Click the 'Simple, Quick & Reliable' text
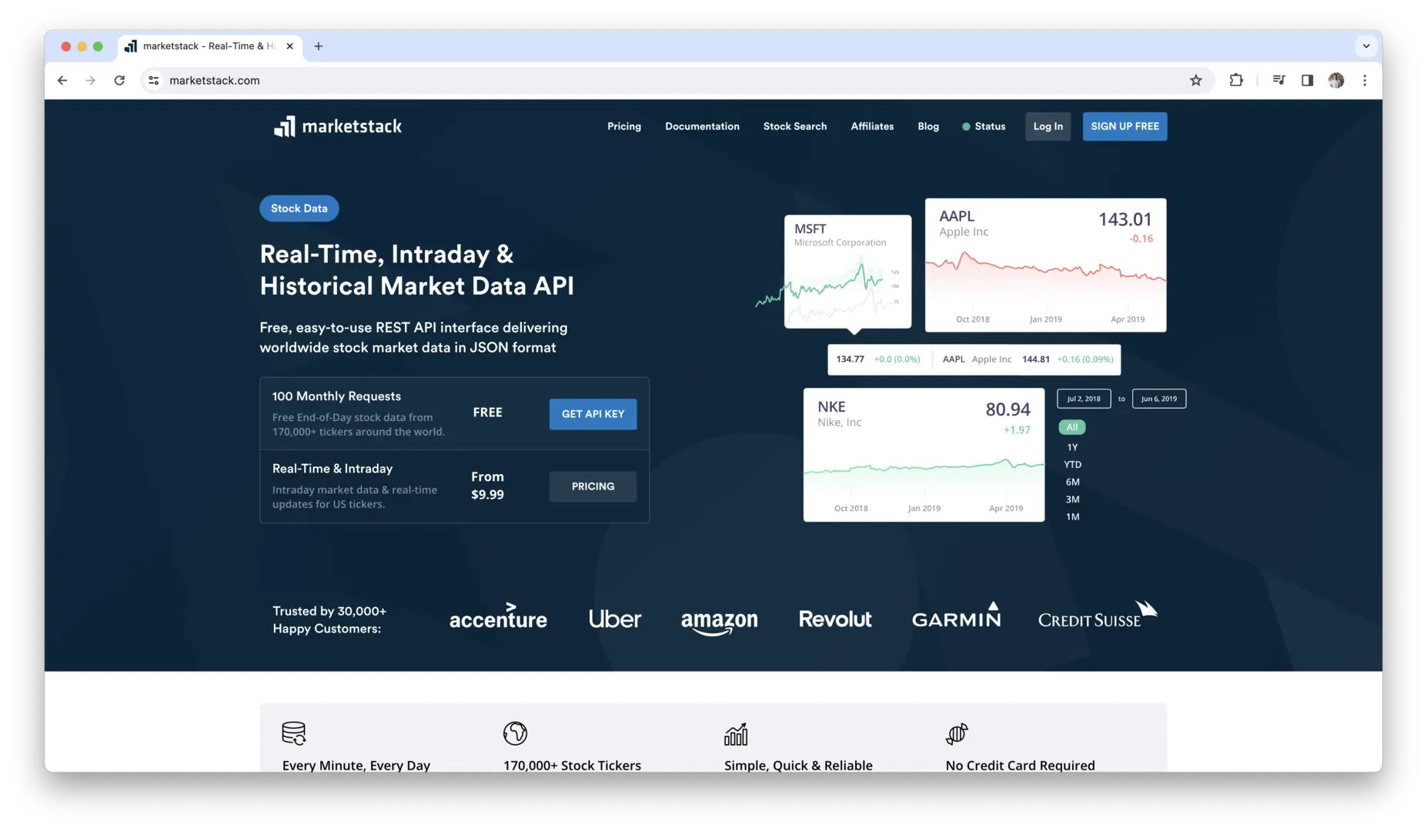Viewport: 1427px width, 831px height. [798, 766]
